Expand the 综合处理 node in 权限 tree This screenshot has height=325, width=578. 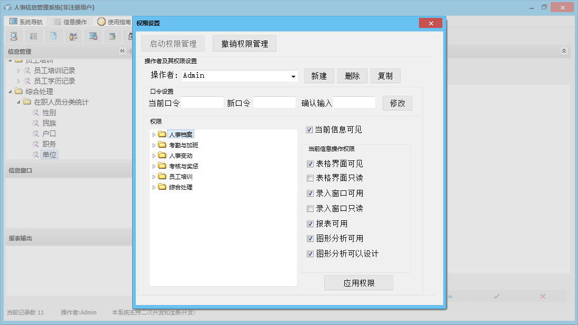coord(154,187)
